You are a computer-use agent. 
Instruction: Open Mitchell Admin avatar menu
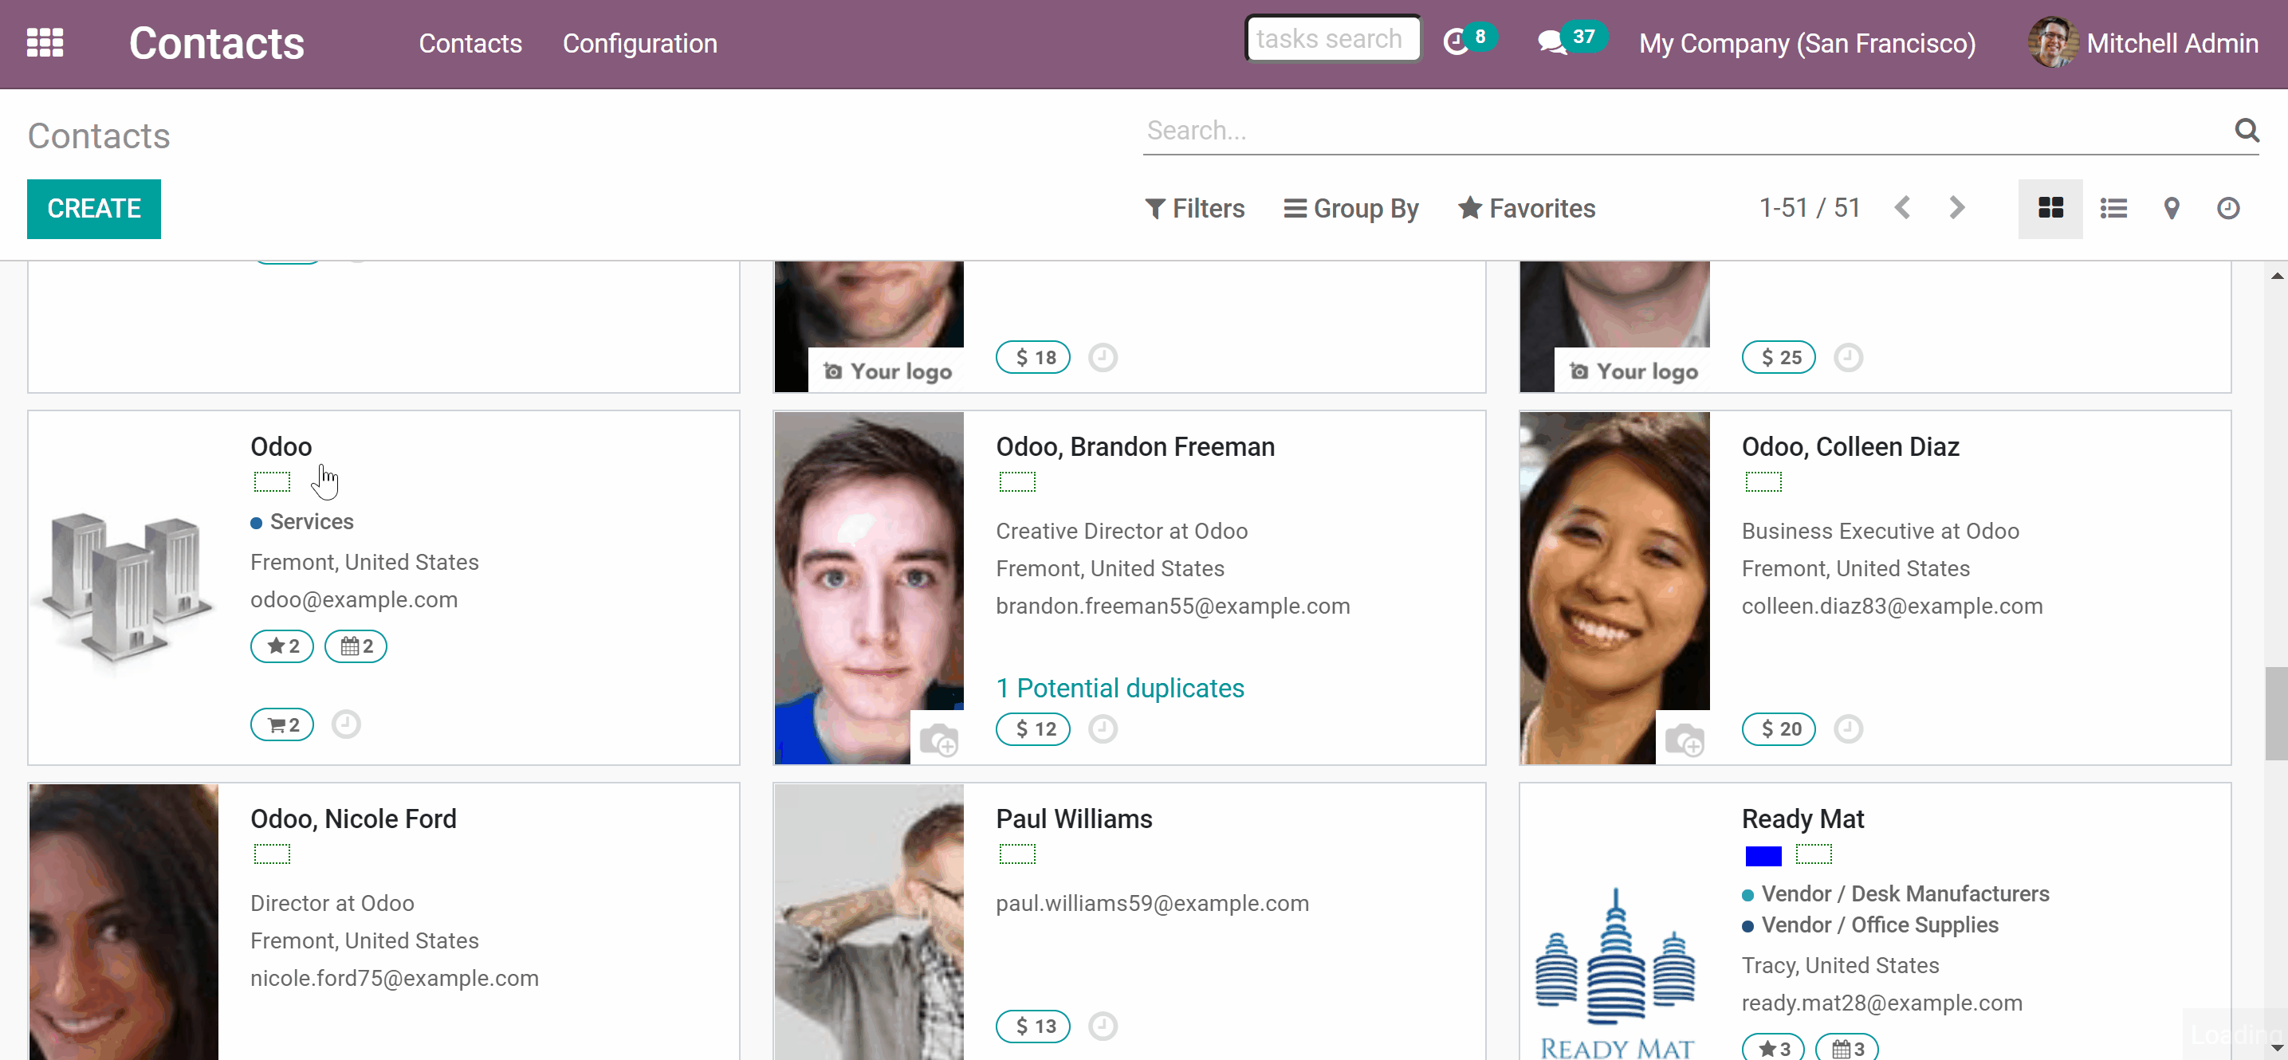click(x=2143, y=42)
